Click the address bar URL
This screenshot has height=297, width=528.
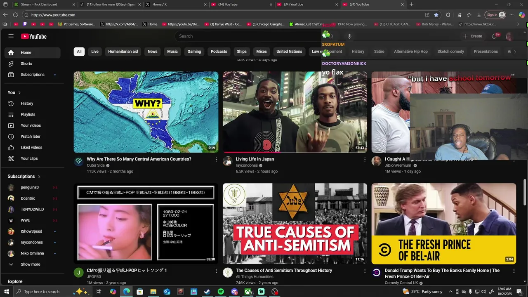[x=53, y=15]
